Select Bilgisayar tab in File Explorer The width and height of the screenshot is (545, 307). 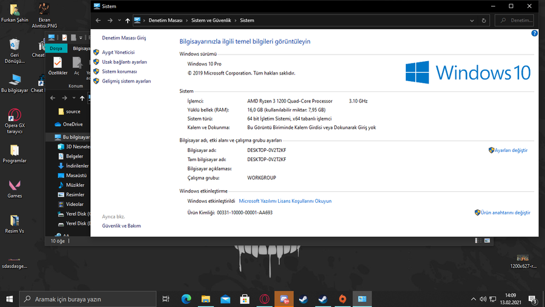(81, 48)
